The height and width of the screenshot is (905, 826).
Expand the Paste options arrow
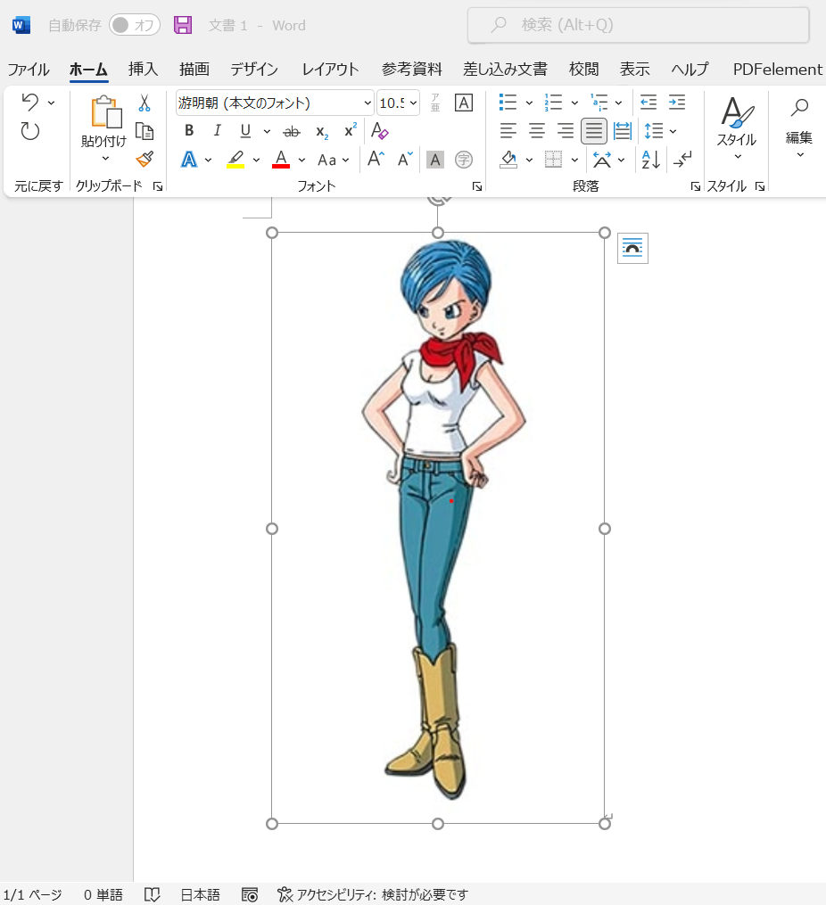[x=105, y=158]
